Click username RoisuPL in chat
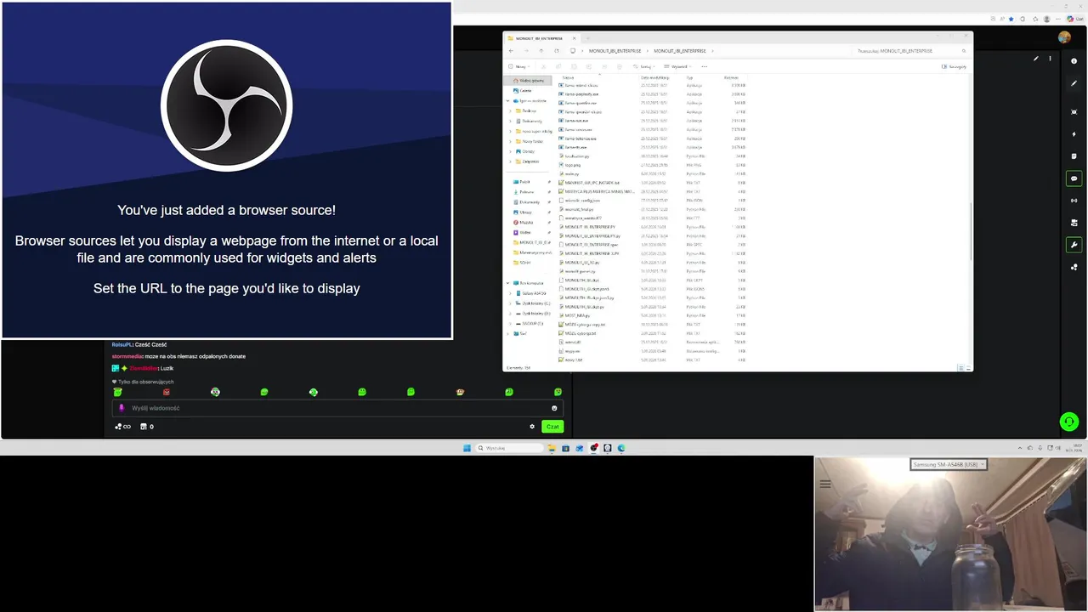1088x612 pixels. (x=122, y=344)
